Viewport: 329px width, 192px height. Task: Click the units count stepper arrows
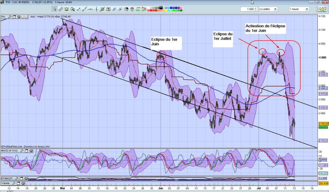[x=256, y=9]
